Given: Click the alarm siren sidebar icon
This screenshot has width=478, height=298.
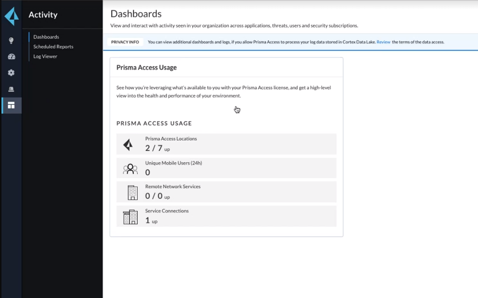Looking at the screenshot, I should [11, 89].
